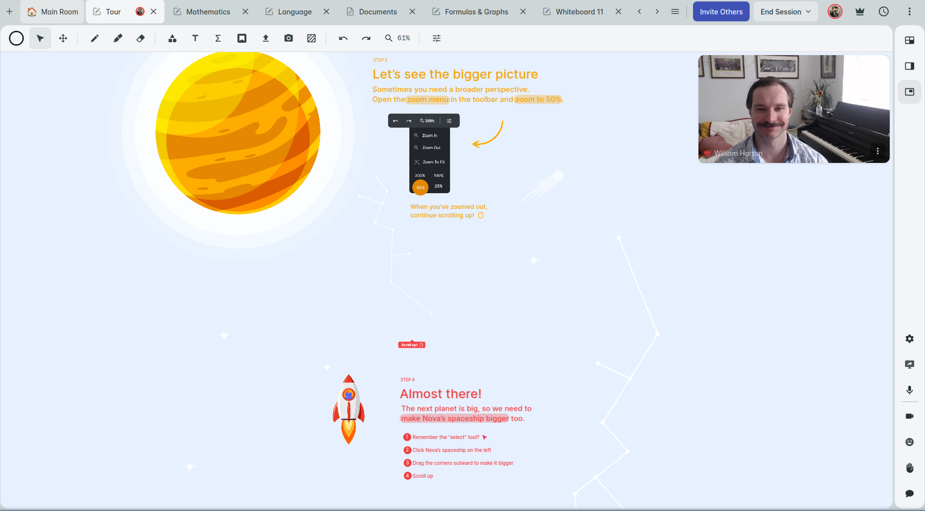Image resolution: width=925 pixels, height=511 pixels.
Task: Select the eraser tool
Action: click(x=141, y=38)
